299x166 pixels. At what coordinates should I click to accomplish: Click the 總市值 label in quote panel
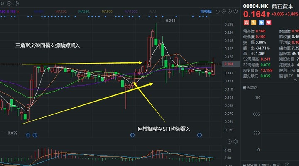coord(285,48)
